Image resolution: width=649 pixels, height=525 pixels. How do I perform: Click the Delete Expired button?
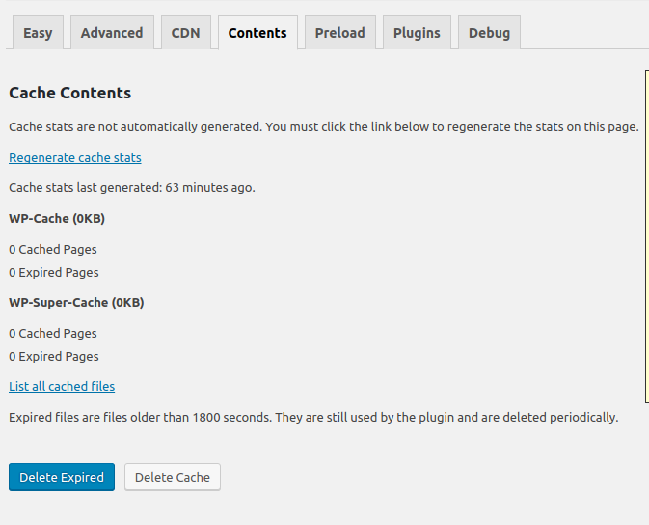click(62, 477)
